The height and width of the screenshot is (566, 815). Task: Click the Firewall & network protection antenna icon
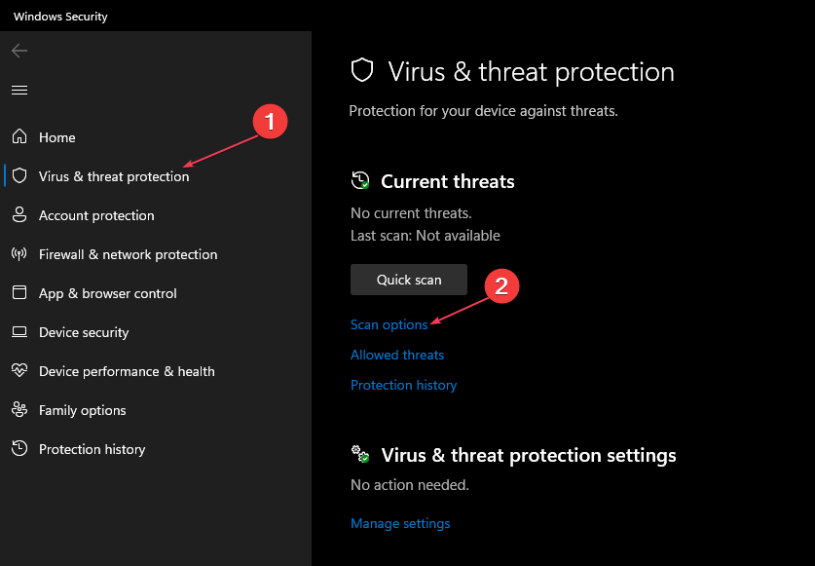click(19, 254)
